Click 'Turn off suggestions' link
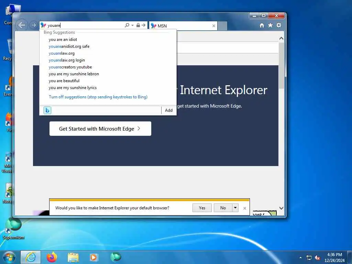 [98, 97]
